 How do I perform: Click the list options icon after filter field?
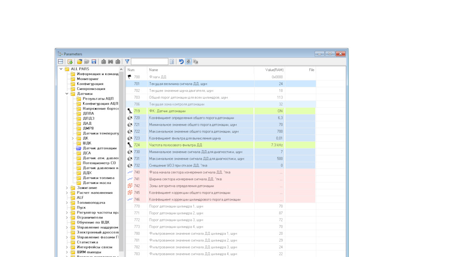[x=172, y=61]
